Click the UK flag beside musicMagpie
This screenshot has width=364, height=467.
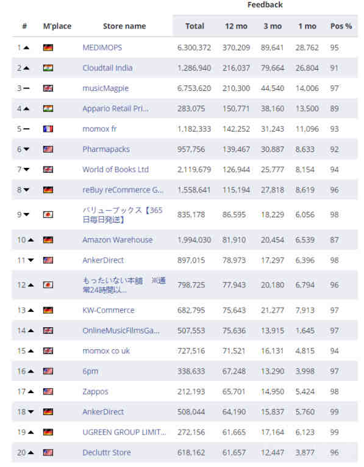[48, 88]
